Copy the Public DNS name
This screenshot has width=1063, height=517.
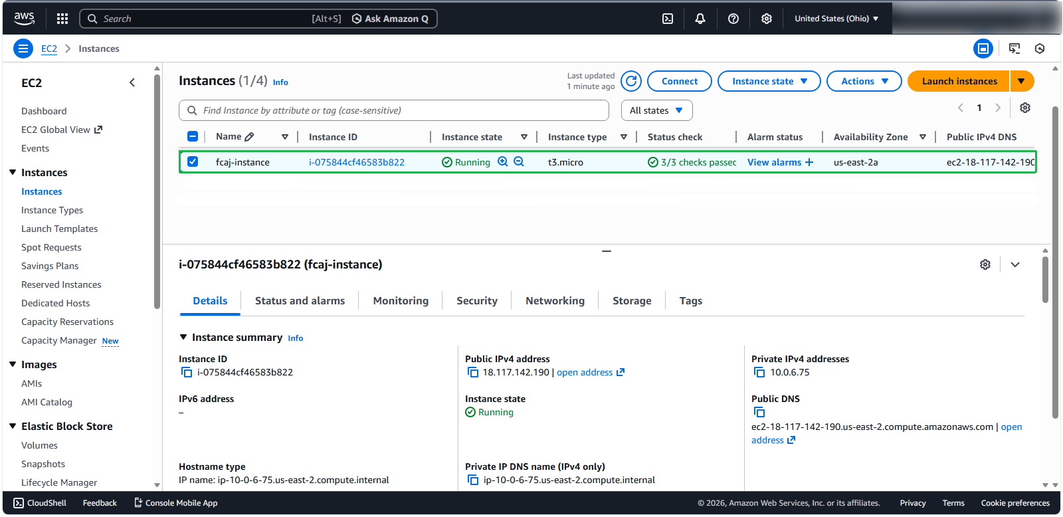[759, 412]
